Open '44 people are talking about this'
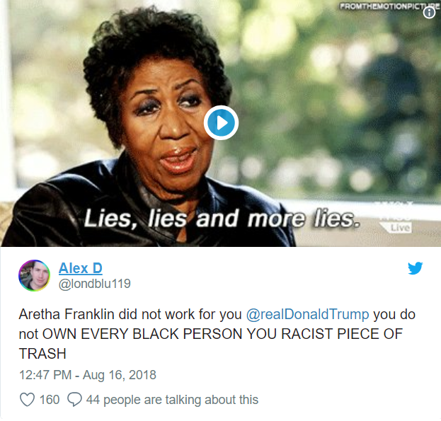The width and height of the screenshot is (441, 421). [172, 400]
